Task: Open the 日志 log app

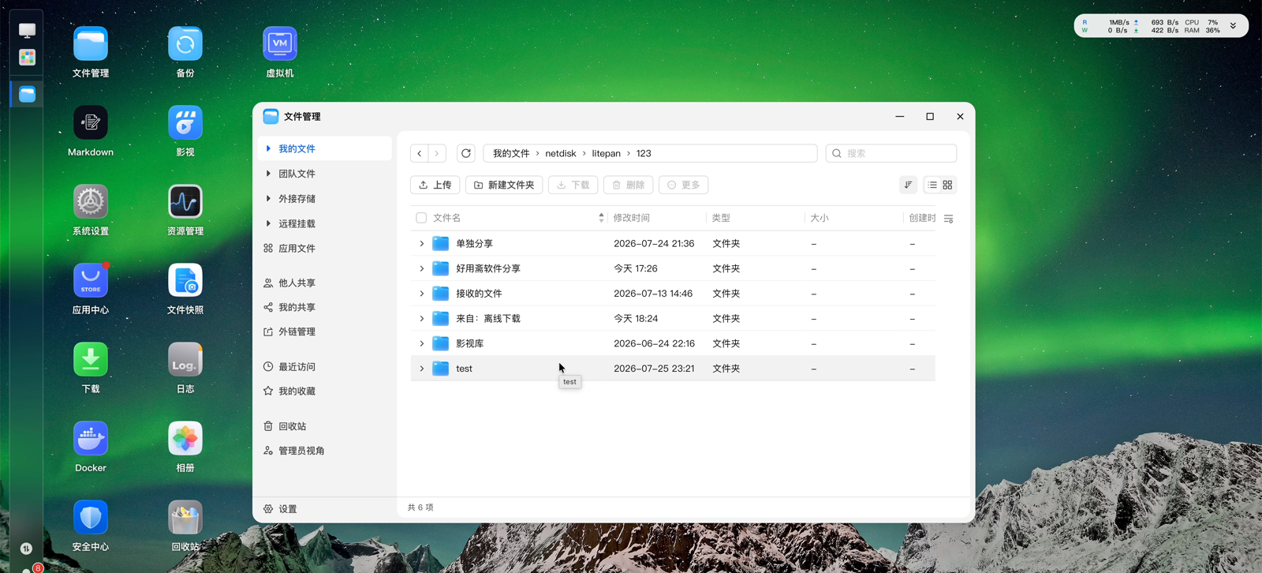Action: [x=185, y=360]
